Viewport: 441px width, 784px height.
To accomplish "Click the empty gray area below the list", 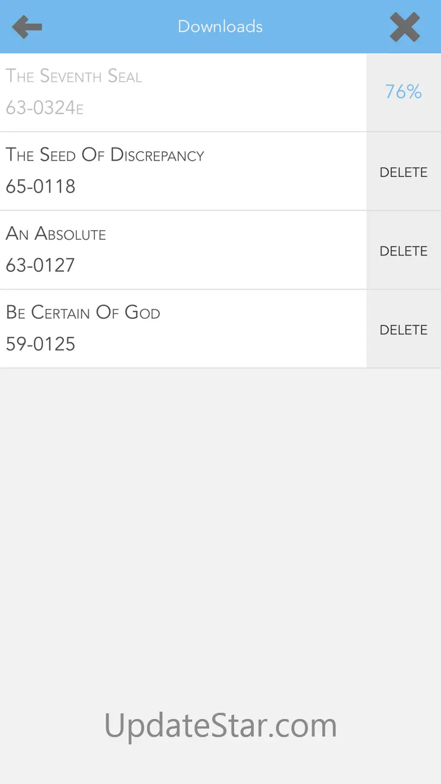I will tap(220, 509).
